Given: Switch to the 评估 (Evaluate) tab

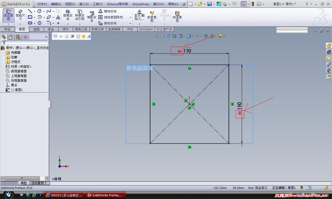Looking at the screenshot, I should click(130, 29).
